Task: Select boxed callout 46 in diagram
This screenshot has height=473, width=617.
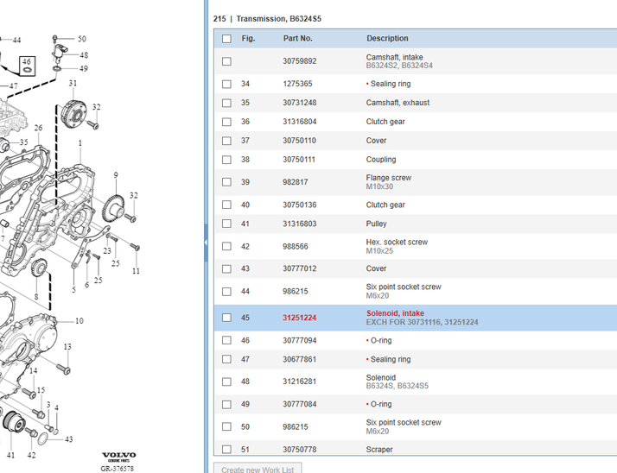Action: (x=27, y=64)
